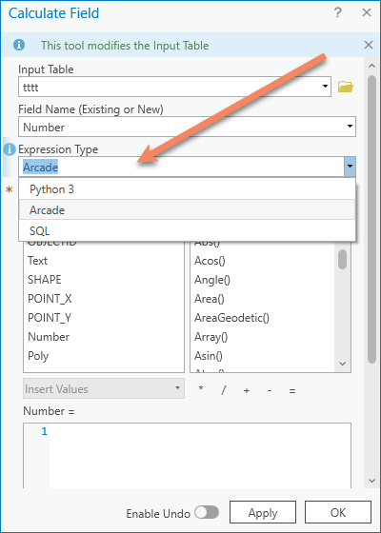Select the Poly field
381x533 pixels.
tap(38, 356)
